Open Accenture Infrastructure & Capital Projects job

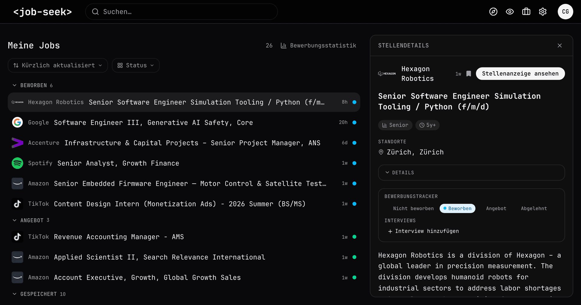click(x=184, y=143)
